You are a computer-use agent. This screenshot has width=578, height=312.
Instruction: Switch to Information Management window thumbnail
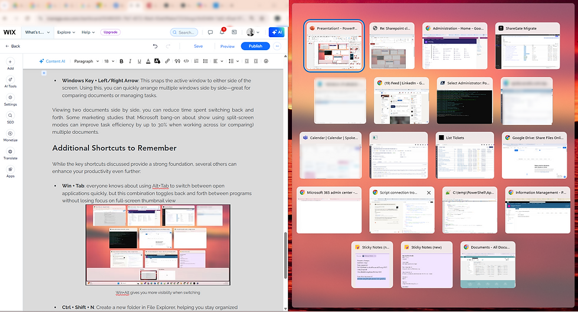538,210
